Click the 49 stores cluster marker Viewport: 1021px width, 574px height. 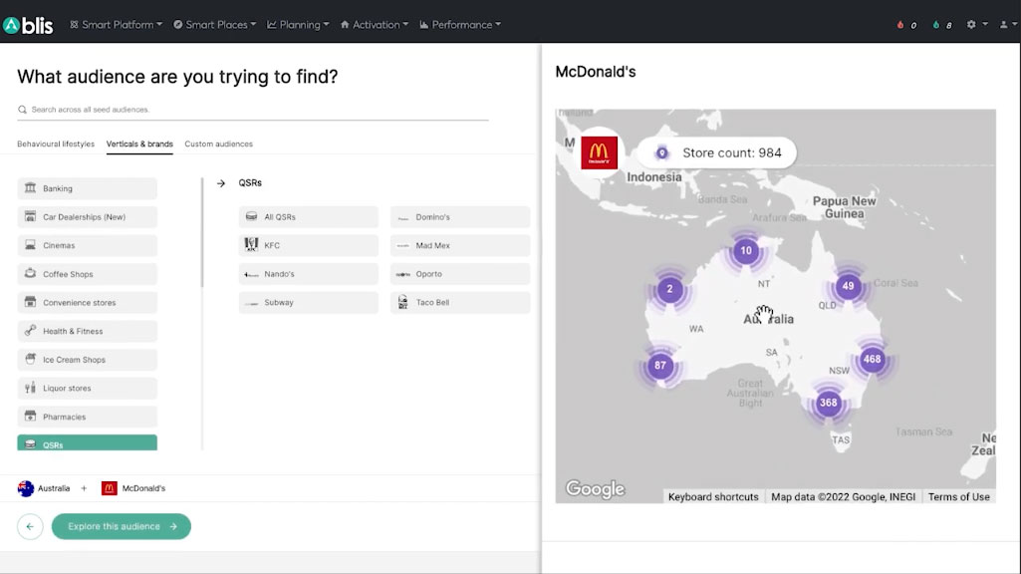[848, 286]
